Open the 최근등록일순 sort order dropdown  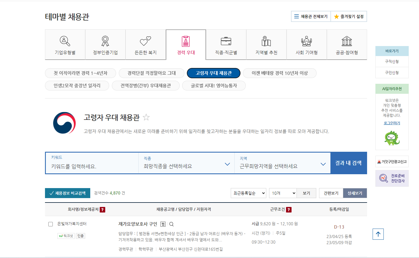click(x=248, y=193)
